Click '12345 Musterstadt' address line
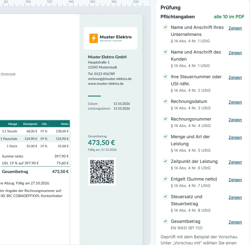 click(102, 67)
